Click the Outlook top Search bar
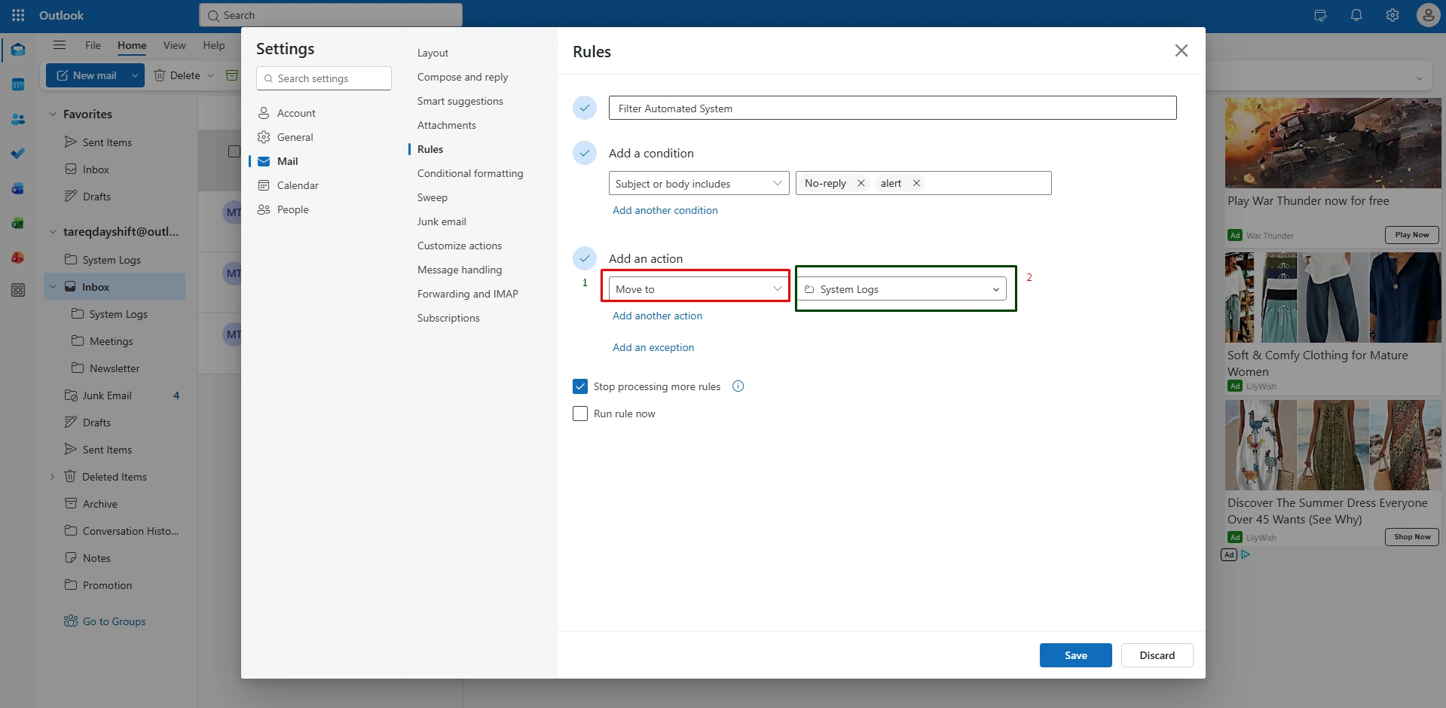Image resolution: width=1446 pixels, height=708 pixels. pyautogui.click(x=331, y=15)
